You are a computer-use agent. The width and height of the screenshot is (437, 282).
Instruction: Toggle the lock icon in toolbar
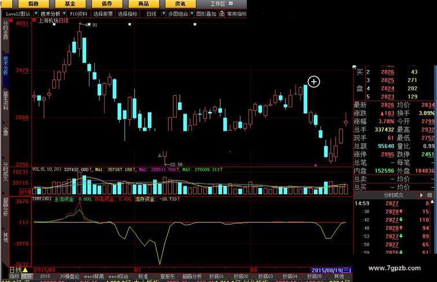(221, 13)
